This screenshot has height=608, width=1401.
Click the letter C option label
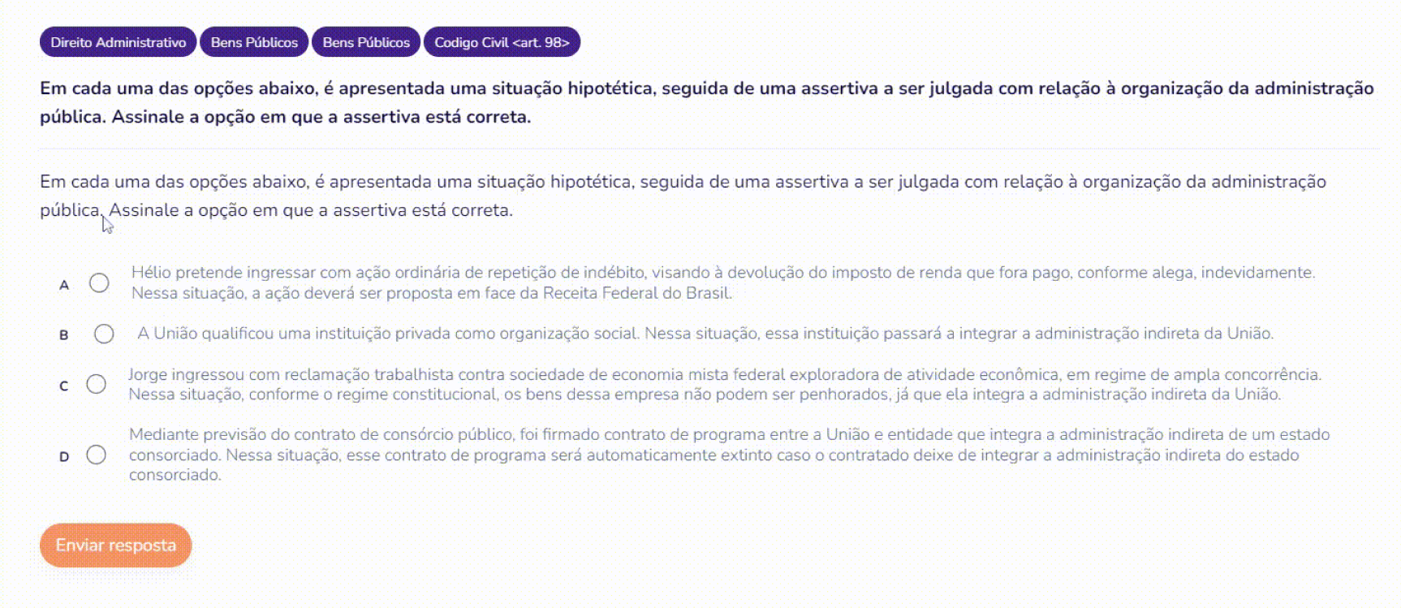[x=64, y=386]
